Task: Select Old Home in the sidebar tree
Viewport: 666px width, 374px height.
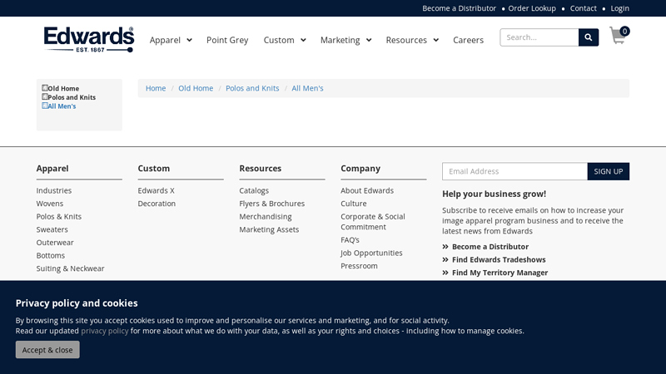Action: (x=63, y=88)
